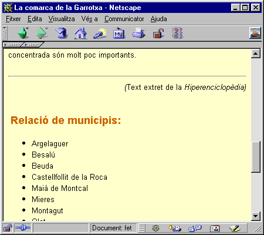Click the Mieres list entry

(x=43, y=199)
